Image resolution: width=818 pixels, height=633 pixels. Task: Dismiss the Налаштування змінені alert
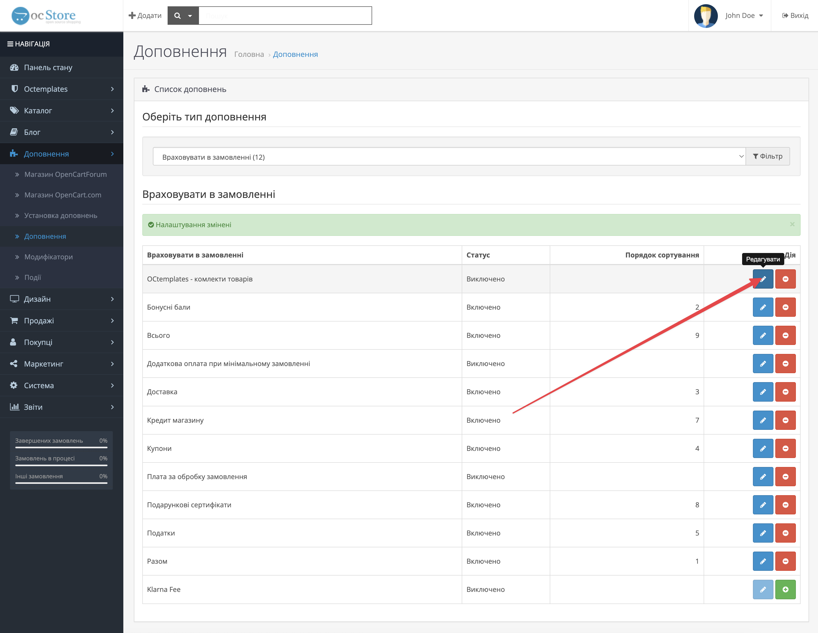point(792,224)
